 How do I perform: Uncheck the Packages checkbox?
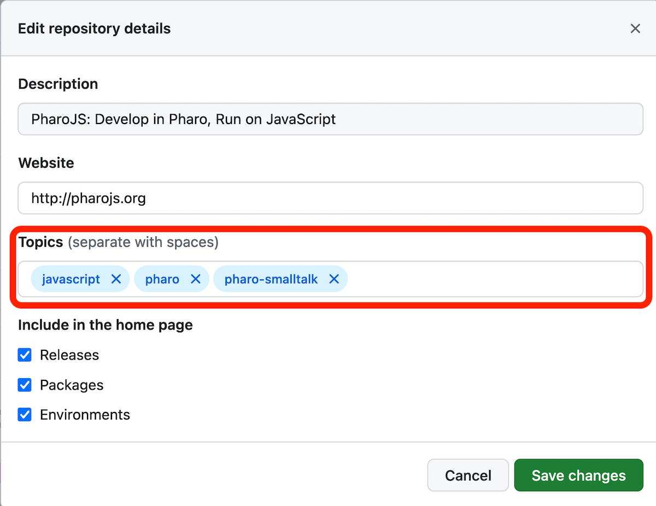(25, 385)
